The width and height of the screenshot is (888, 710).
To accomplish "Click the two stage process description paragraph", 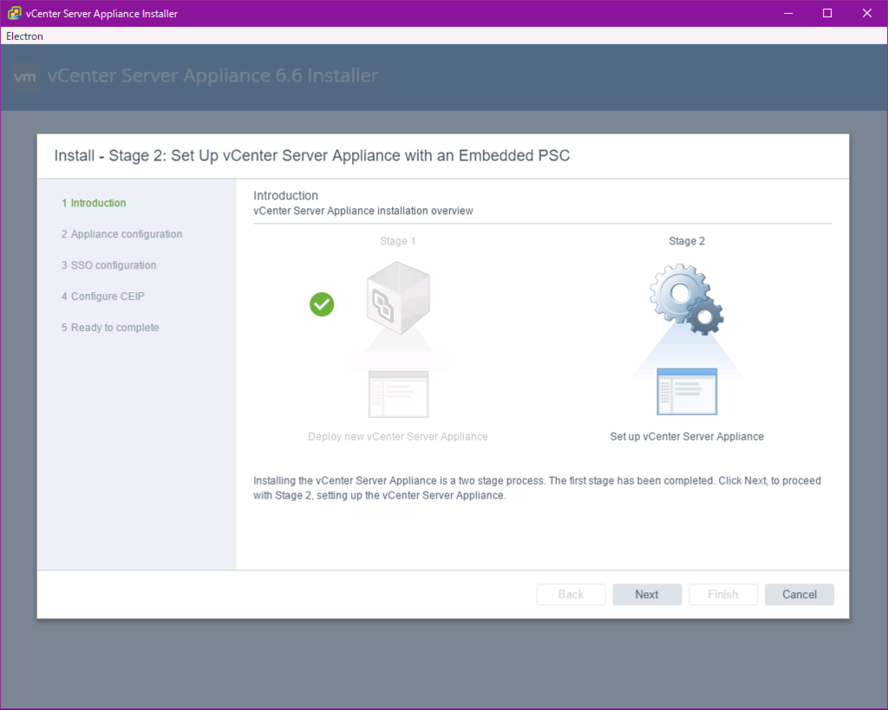I will click(x=537, y=488).
